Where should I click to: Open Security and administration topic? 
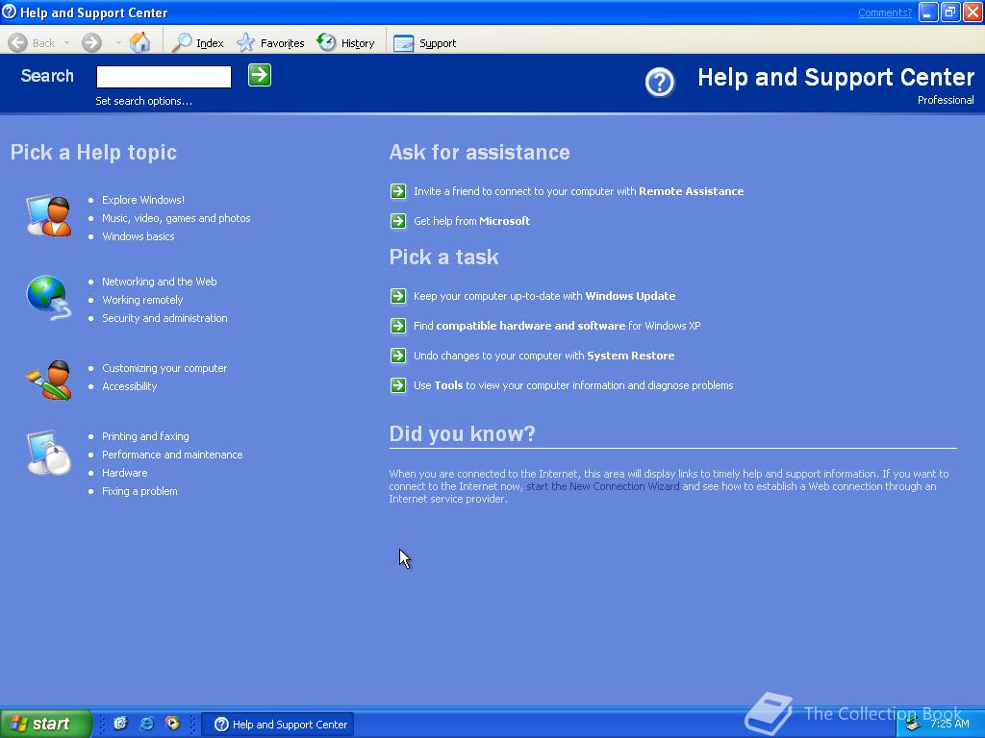point(164,317)
